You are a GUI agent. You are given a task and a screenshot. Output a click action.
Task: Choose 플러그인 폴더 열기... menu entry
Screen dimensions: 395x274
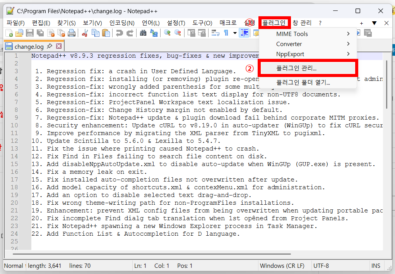pos(308,82)
